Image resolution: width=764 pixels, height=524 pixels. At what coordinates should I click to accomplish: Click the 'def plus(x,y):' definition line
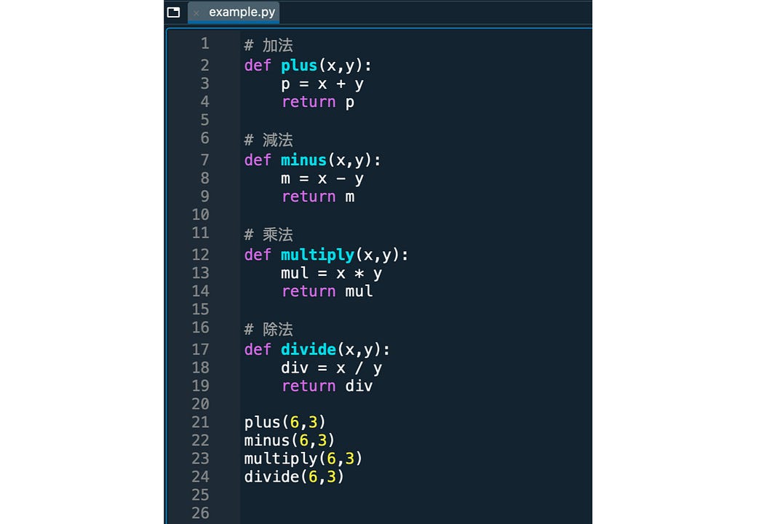click(x=308, y=65)
